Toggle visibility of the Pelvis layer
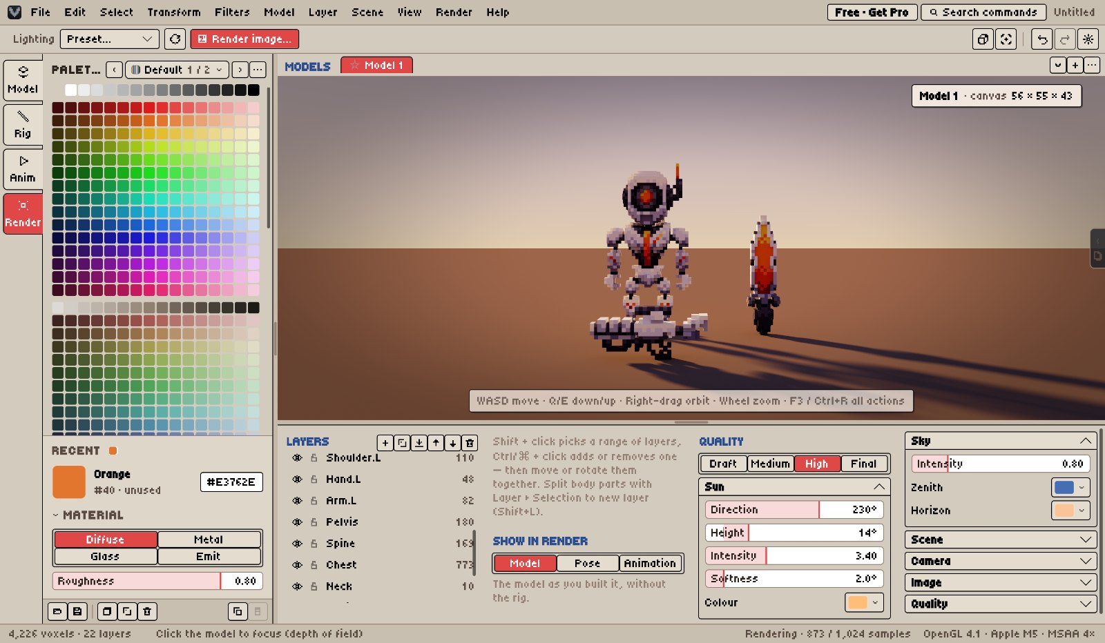The height and width of the screenshot is (643, 1105). 298,522
